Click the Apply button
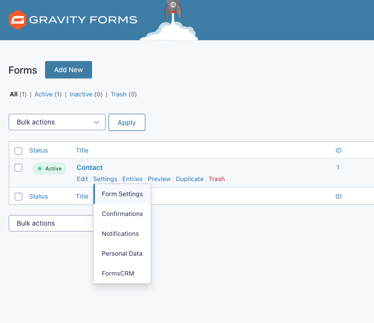Viewport: 374px width, 323px height. click(126, 123)
